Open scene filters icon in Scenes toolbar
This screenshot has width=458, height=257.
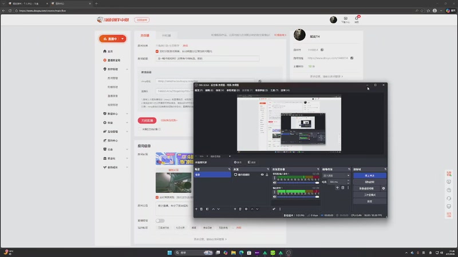click(x=207, y=209)
